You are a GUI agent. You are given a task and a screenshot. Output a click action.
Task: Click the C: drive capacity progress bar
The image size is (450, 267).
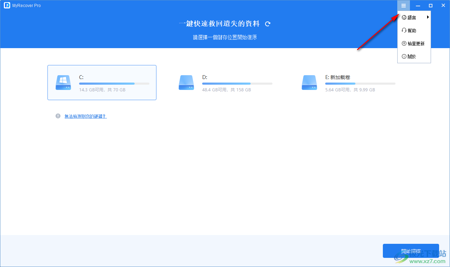point(114,83)
